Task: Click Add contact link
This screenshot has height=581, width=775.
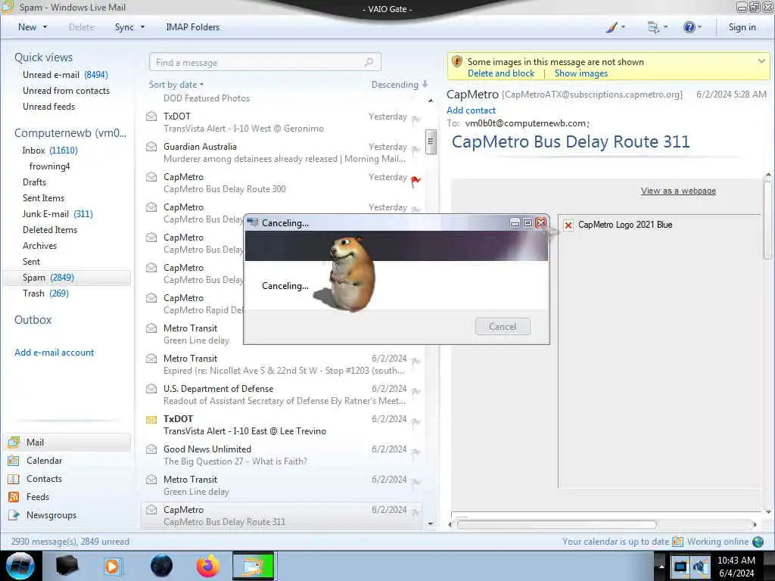Action: [471, 110]
